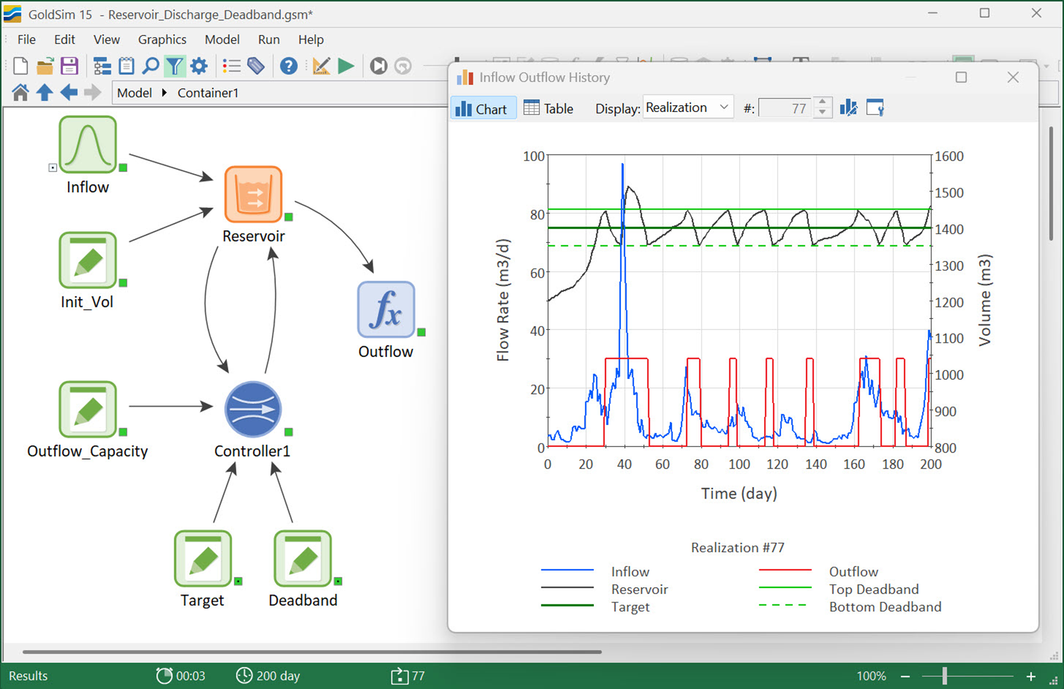Open help question mark icon

click(x=288, y=66)
